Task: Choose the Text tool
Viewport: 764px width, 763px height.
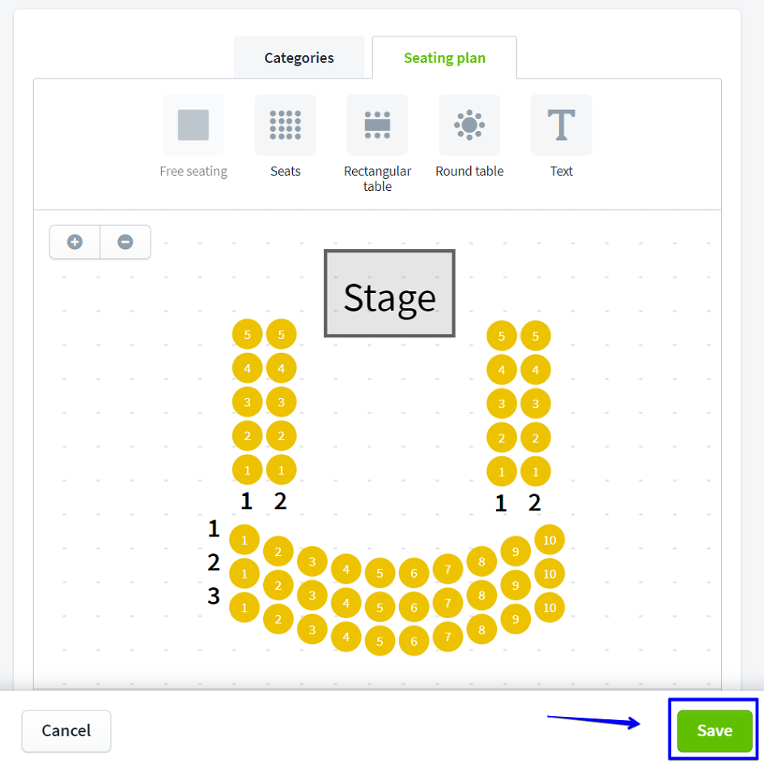Action: click(x=561, y=125)
